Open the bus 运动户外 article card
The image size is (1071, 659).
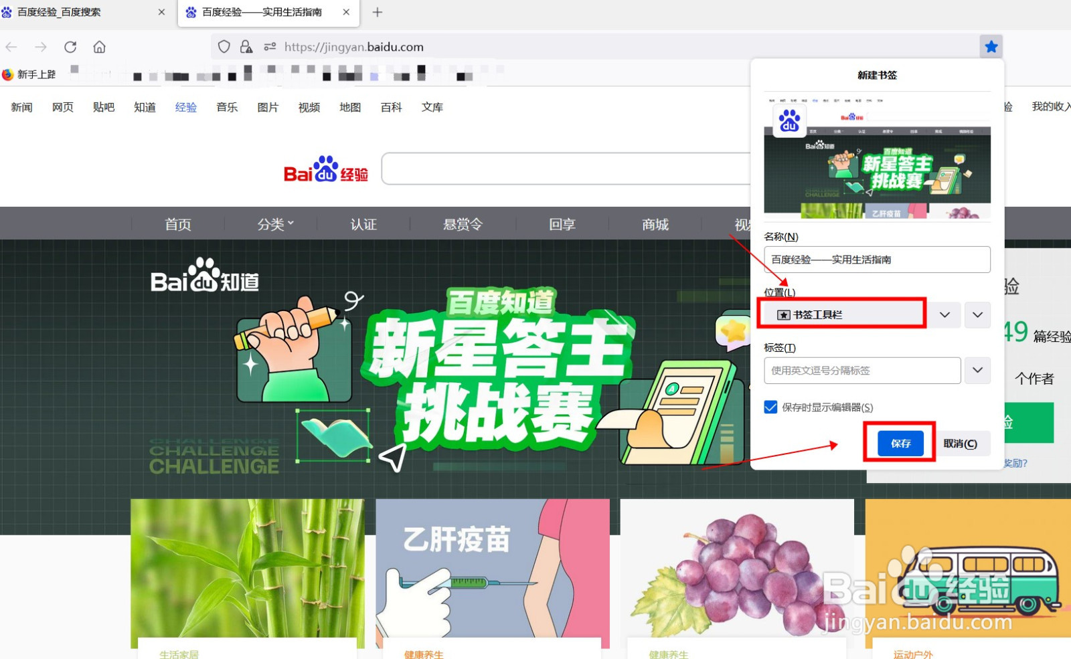tap(968, 579)
